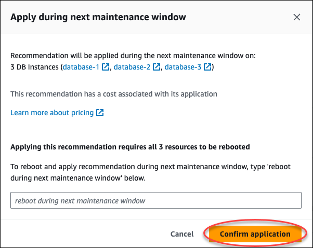Click the cost associated notice text
The height and width of the screenshot is (248, 313).
point(113,94)
